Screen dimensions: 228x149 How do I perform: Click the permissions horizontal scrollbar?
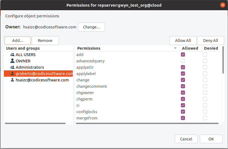pyautogui.click(x=147, y=123)
